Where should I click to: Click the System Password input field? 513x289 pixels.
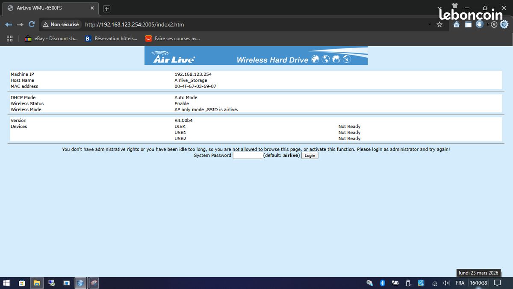coord(248,156)
